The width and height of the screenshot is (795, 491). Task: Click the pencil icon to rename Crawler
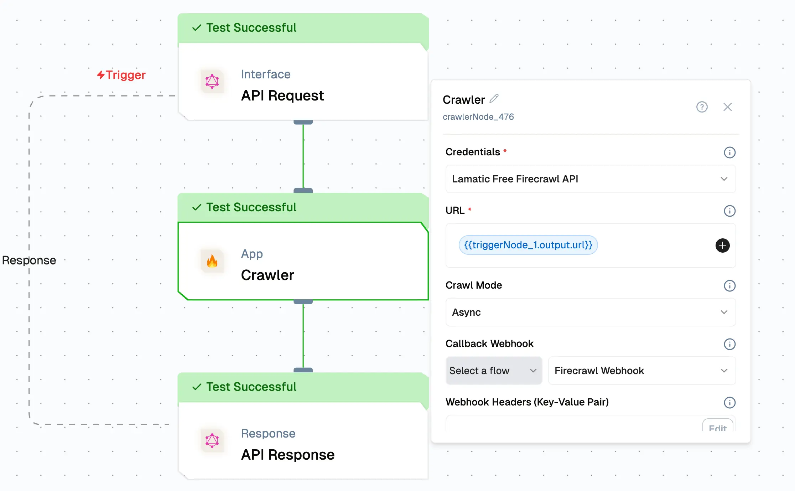494,98
